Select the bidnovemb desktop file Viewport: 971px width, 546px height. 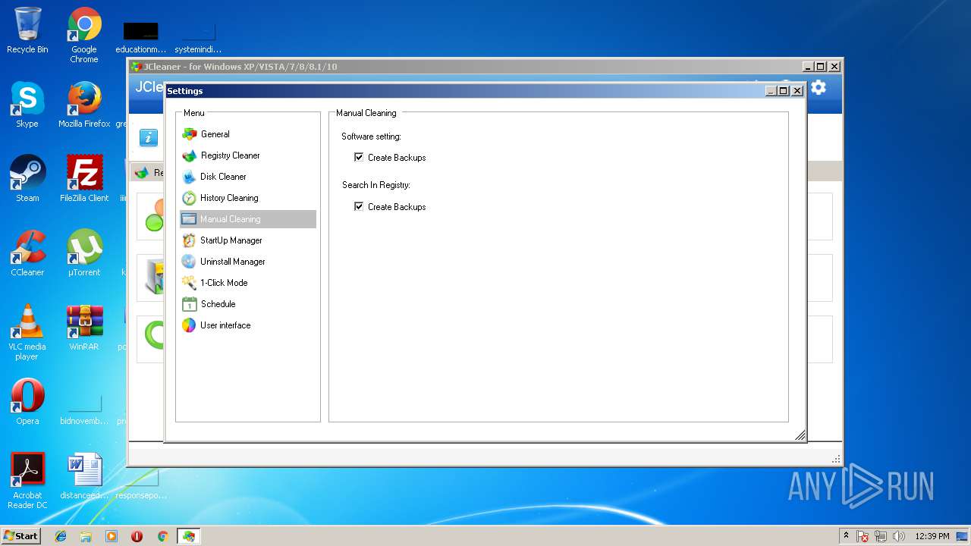pos(84,408)
